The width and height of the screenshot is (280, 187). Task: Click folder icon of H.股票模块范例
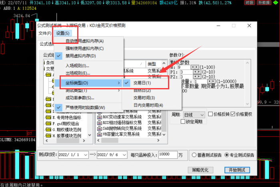pyautogui.click(x=48, y=136)
